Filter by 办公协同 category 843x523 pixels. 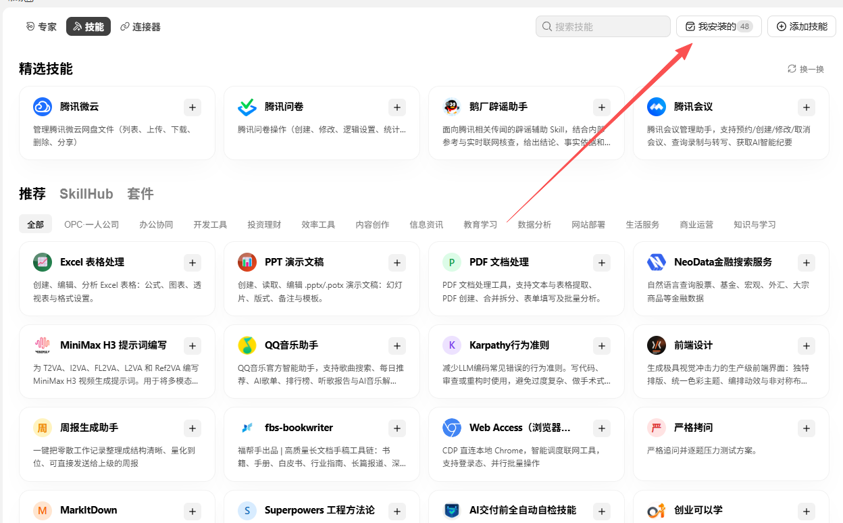coord(156,224)
